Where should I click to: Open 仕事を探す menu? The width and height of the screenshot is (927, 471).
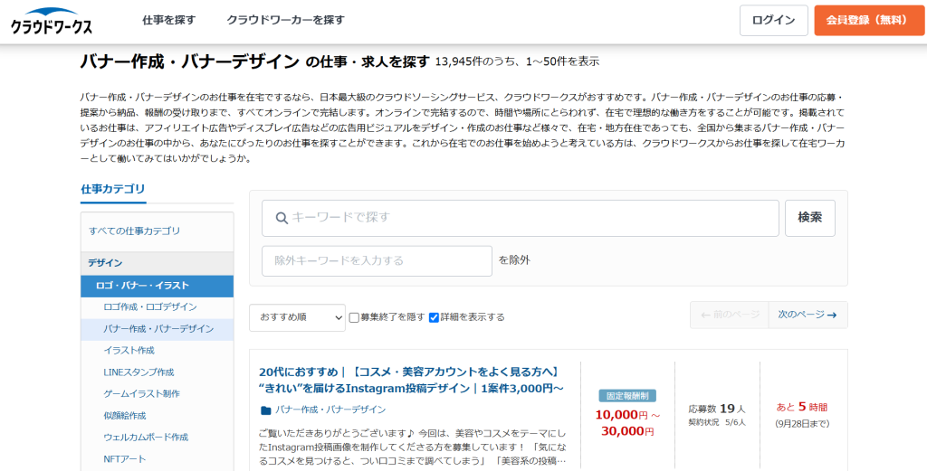click(x=168, y=20)
